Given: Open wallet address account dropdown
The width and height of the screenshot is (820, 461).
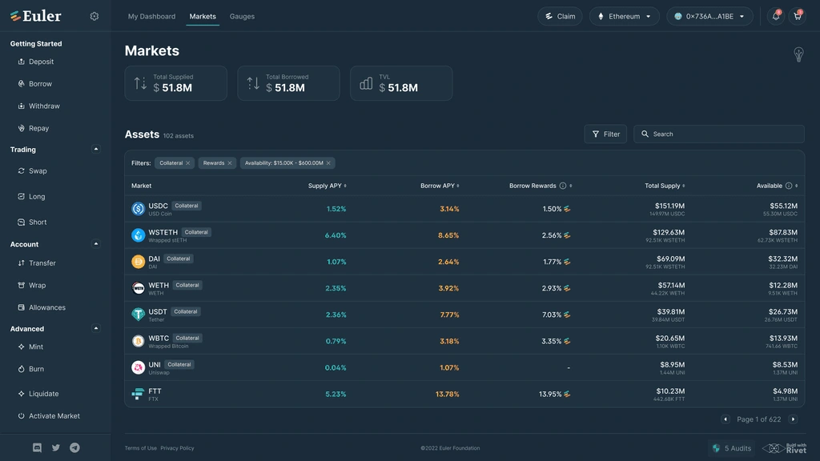Looking at the screenshot, I should pos(709,16).
